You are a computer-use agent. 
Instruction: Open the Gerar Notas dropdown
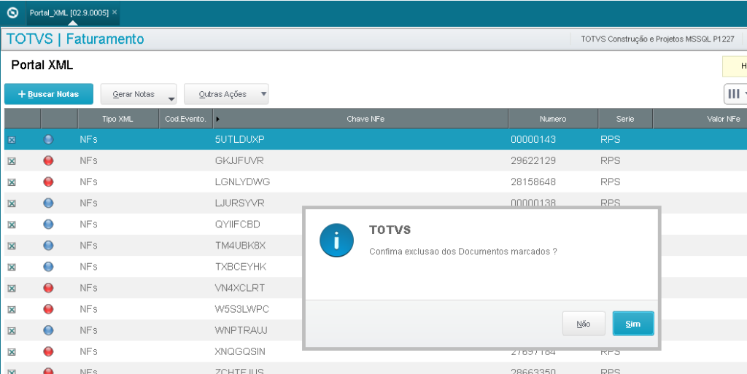tap(139, 94)
